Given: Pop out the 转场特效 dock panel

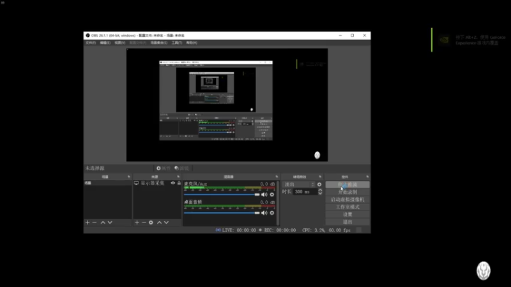Looking at the screenshot, I should click(320, 177).
